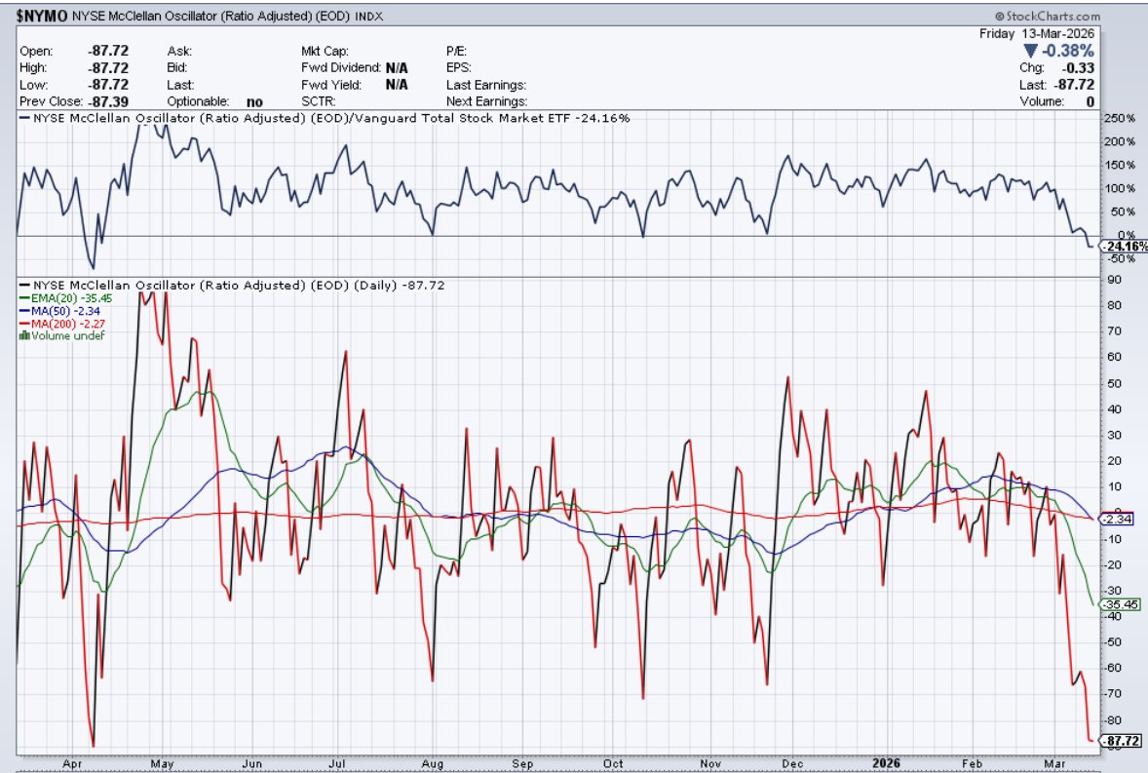This screenshot has height=773, width=1148.
Task: Click the Fwd Dividend N/A value
Action: [x=397, y=67]
